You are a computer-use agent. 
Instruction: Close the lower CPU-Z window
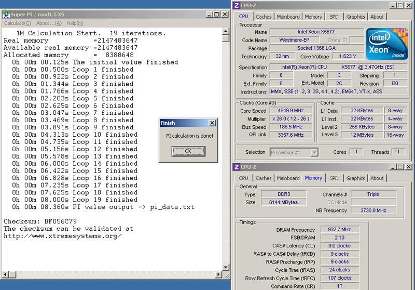[x=409, y=167]
